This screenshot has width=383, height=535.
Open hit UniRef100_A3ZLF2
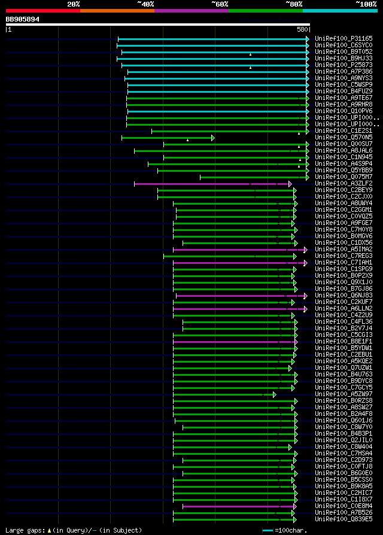coord(344,183)
